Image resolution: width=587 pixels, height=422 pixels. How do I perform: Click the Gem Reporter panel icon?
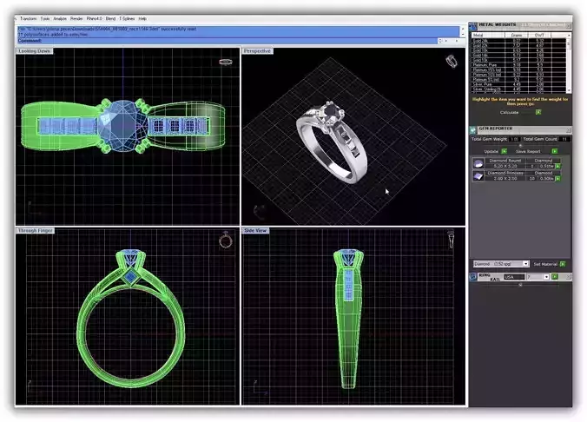pos(473,129)
